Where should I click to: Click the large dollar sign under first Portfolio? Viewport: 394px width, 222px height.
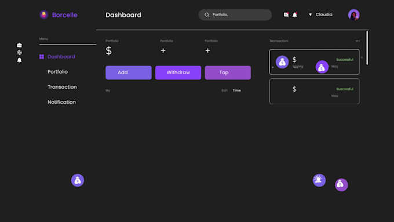[108, 51]
